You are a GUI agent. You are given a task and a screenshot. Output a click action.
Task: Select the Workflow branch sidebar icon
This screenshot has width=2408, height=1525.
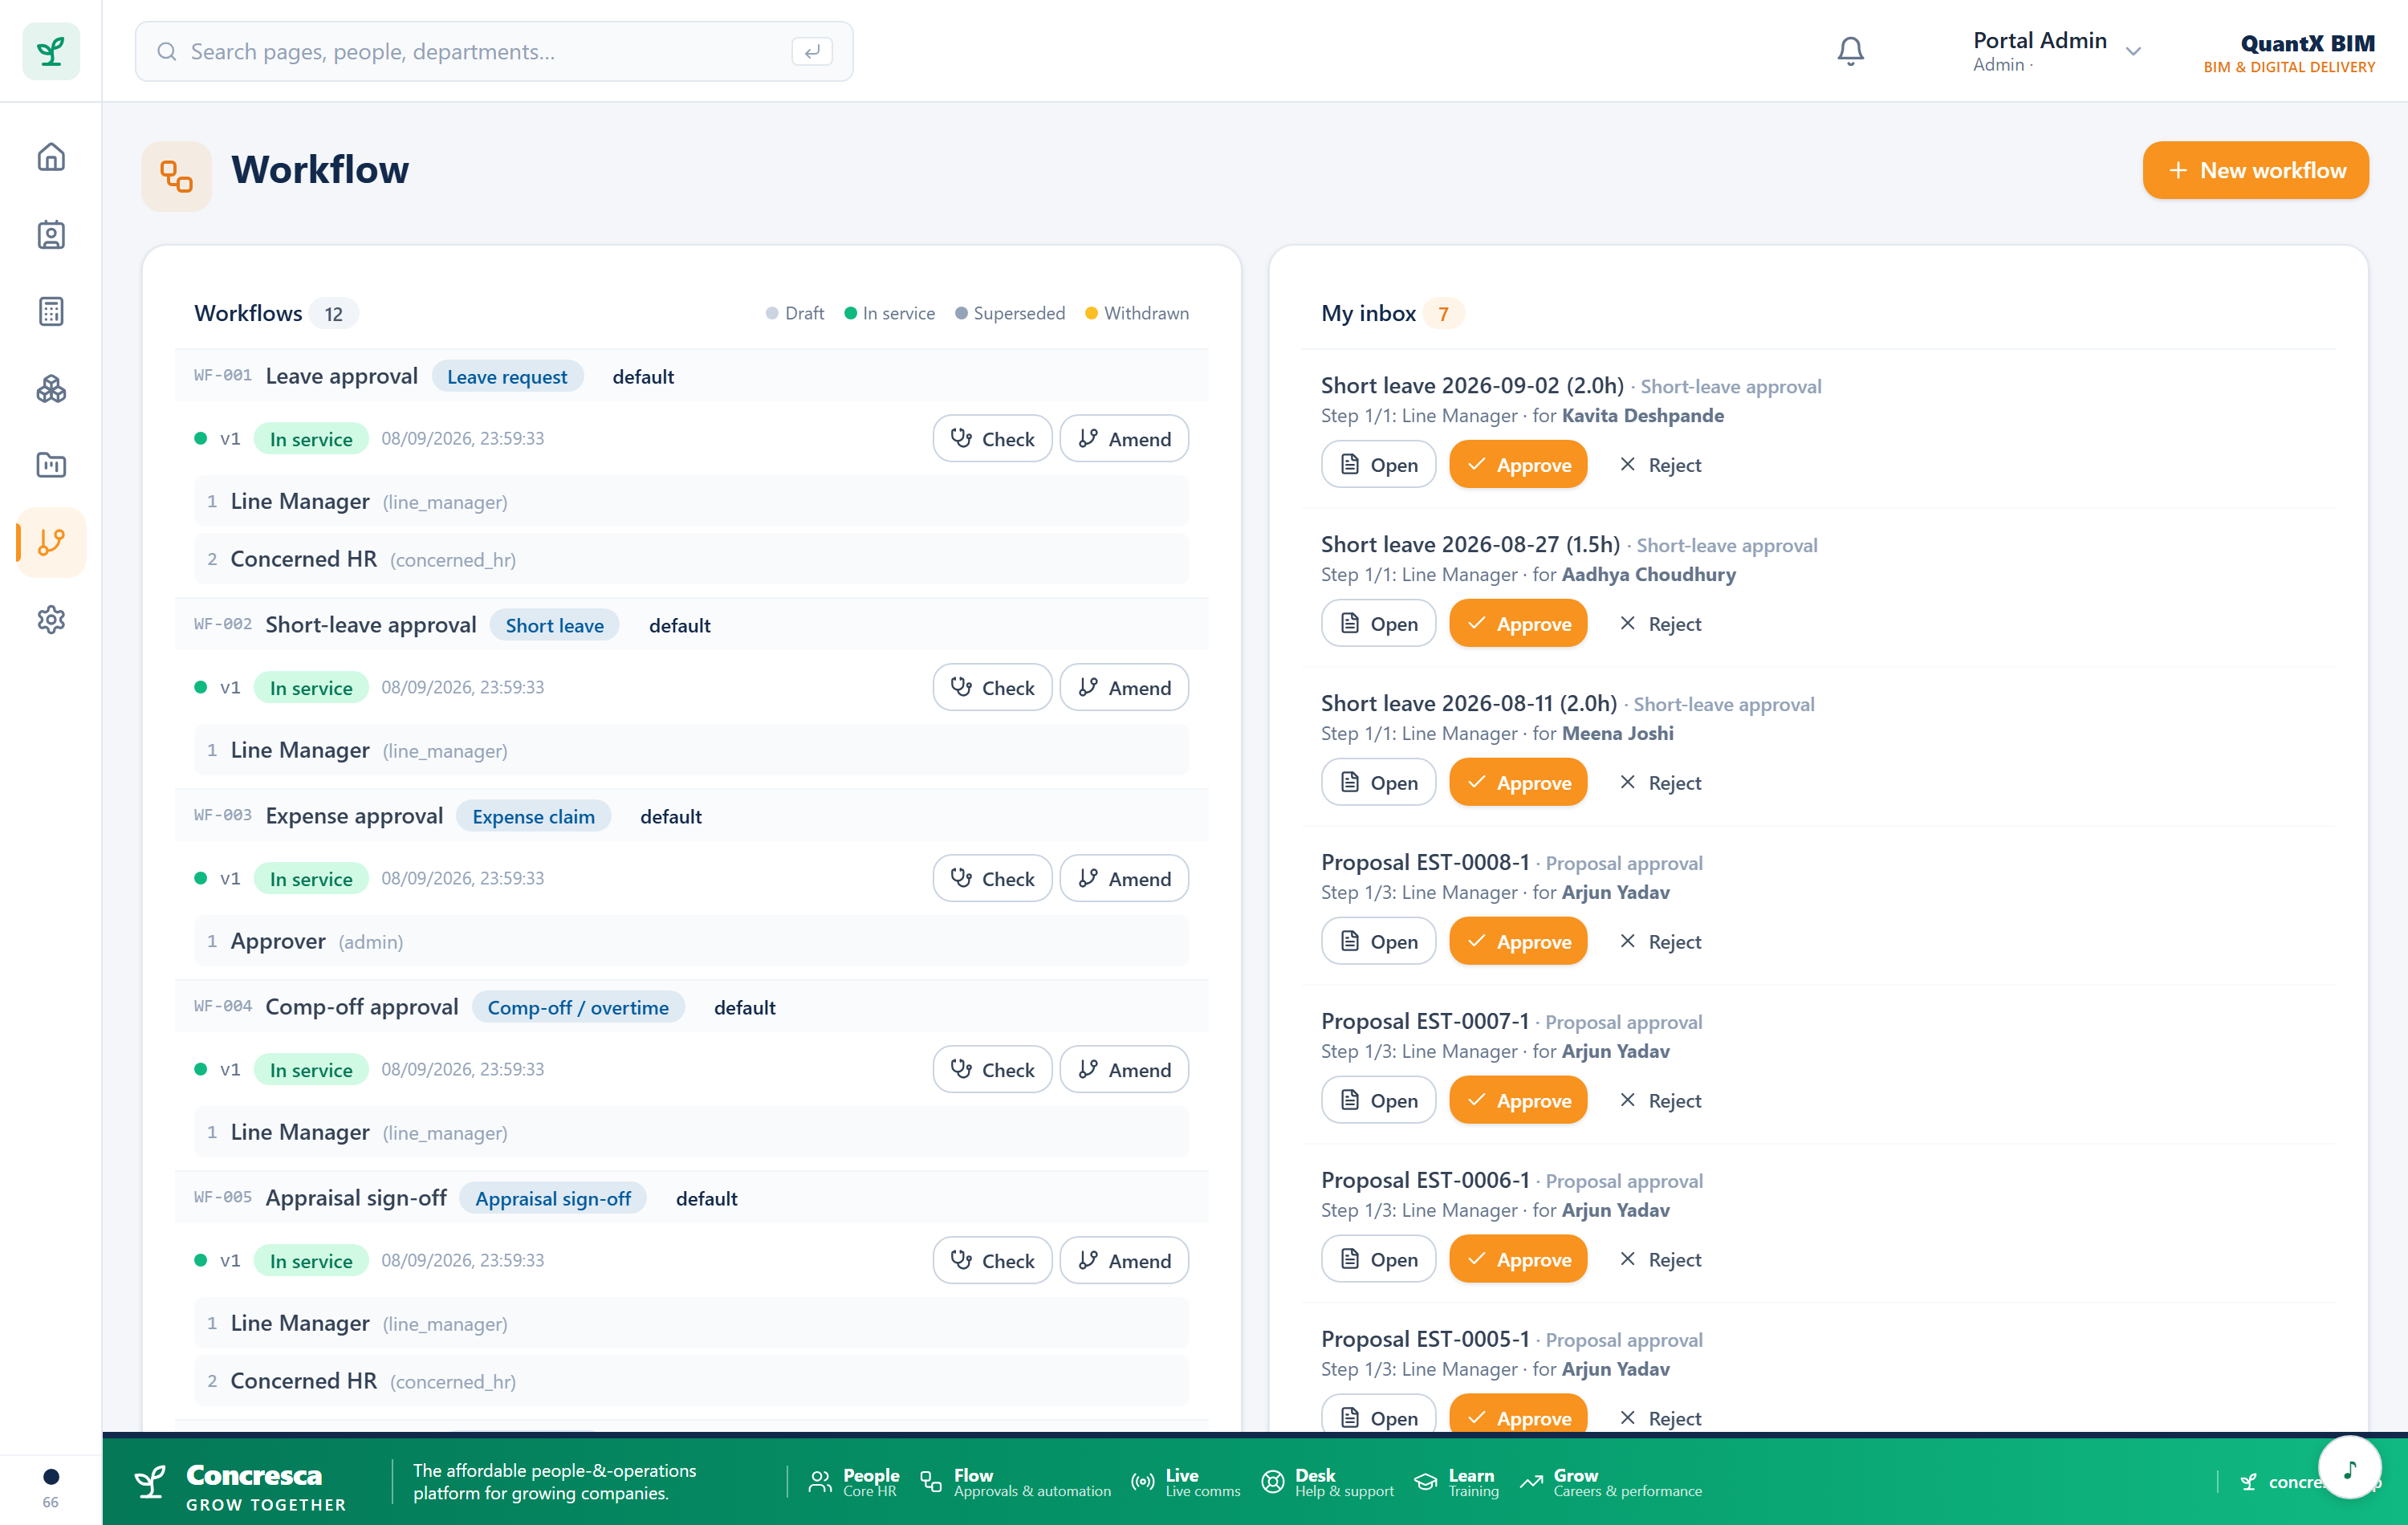coord(51,542)
